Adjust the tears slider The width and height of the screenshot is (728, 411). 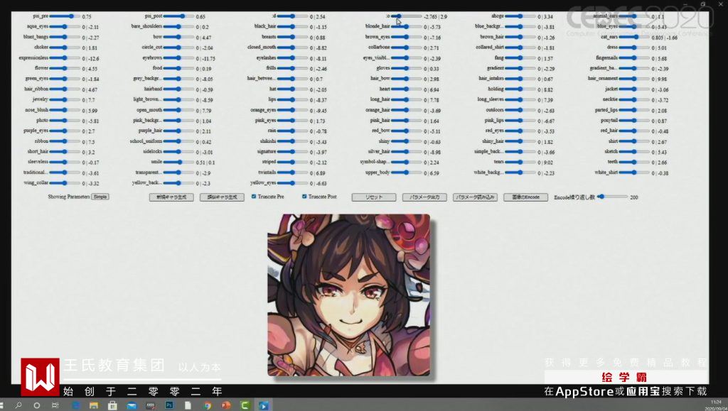click(520, 162)
